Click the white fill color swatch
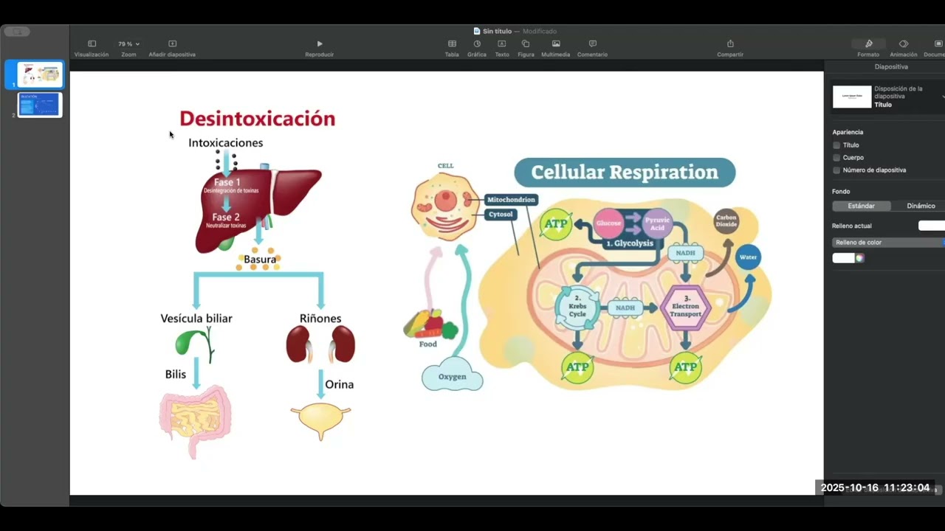Image resolution: width=945 pixels, height=531 pixels. coord(844,258)
